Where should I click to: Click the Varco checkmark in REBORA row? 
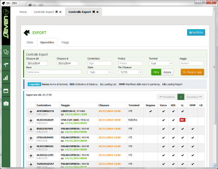click(x=163, y=120)
